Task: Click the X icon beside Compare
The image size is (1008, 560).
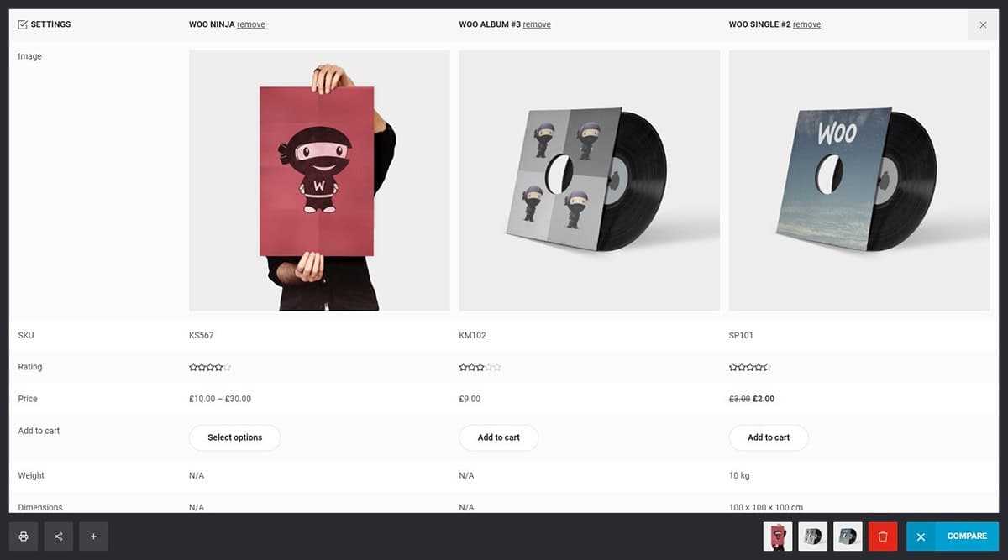Action: (921, 536)
